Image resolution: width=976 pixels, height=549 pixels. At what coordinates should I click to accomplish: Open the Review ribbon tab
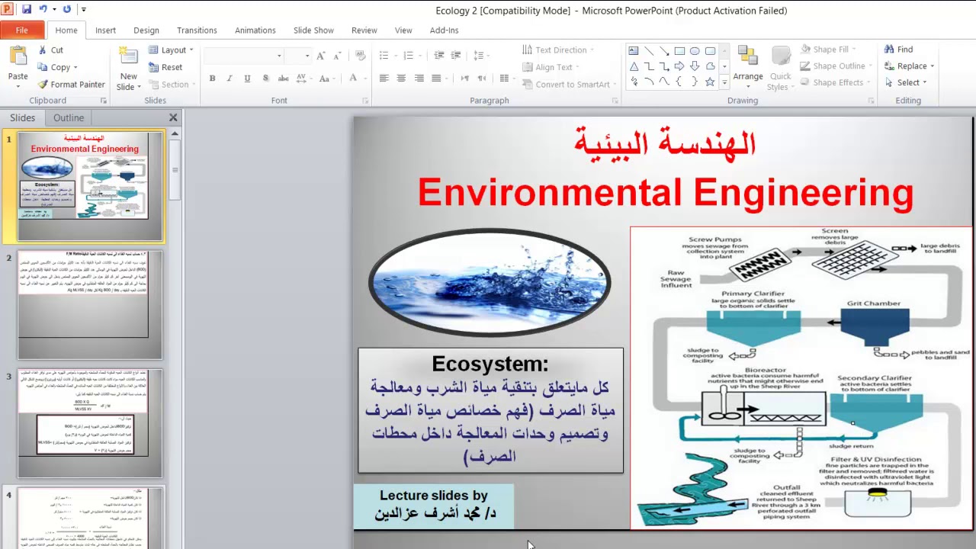[364, 30]
